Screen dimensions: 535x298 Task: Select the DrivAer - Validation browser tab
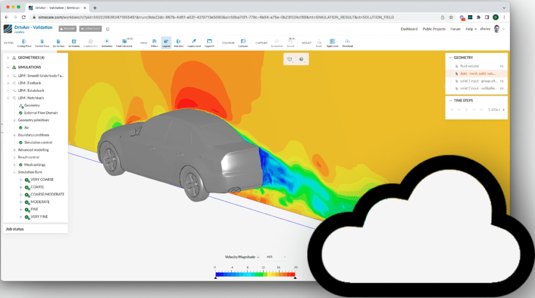pyautogui.click(x=57, y=7)
